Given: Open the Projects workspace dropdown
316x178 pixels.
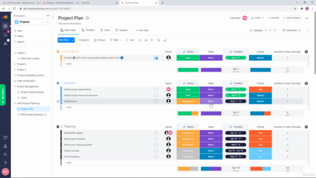Looking at the screenshot, I should click(x=32, y=22).
